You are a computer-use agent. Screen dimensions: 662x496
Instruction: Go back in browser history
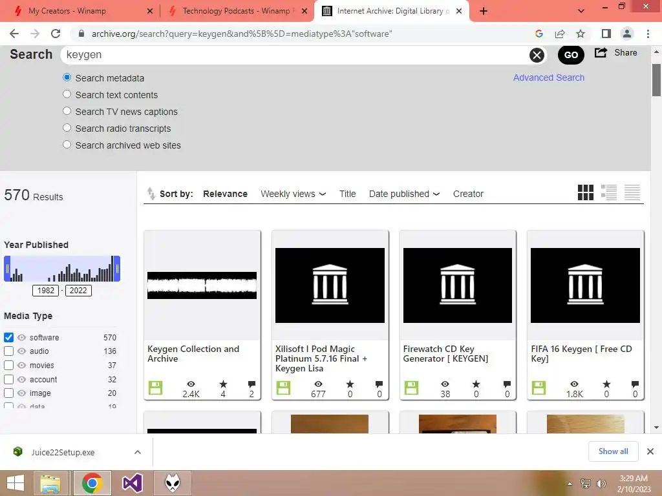(x=14, y=34)
